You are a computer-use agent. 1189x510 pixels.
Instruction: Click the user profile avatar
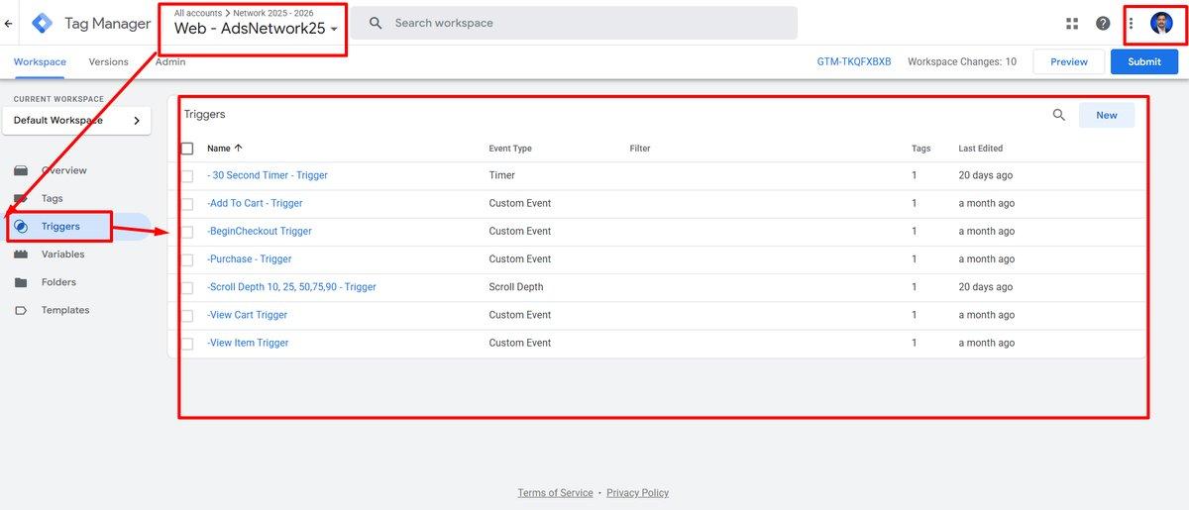pos(1161,23)
